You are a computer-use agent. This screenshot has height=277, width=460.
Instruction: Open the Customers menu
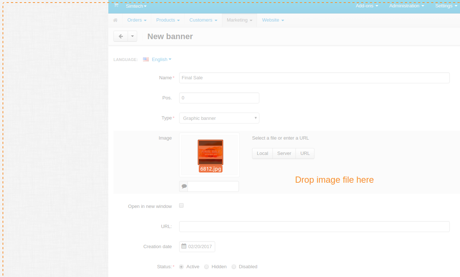click(203, 20)
